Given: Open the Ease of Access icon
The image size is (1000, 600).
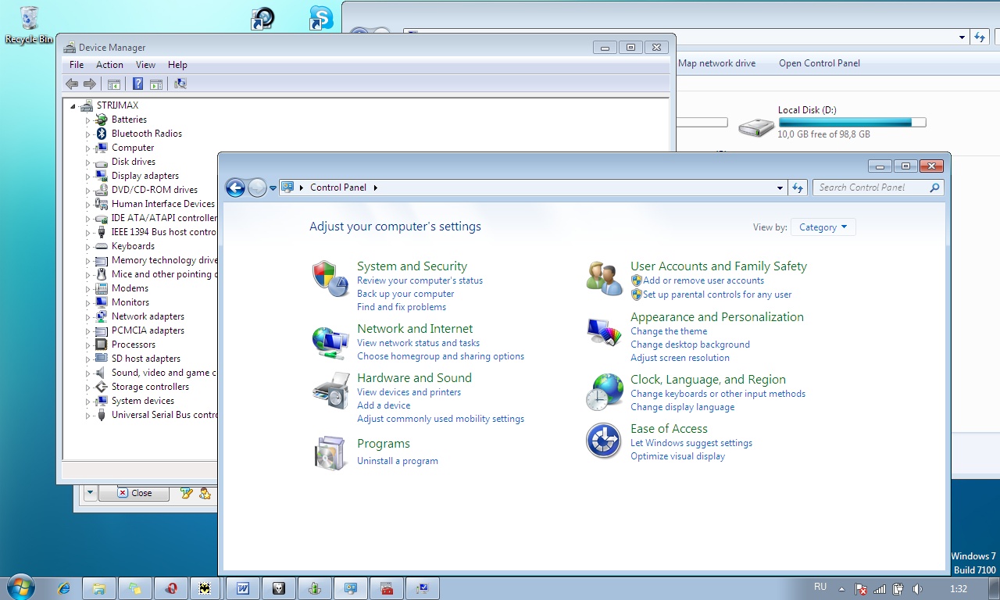Looking at the screenshot, I should 603,441.
